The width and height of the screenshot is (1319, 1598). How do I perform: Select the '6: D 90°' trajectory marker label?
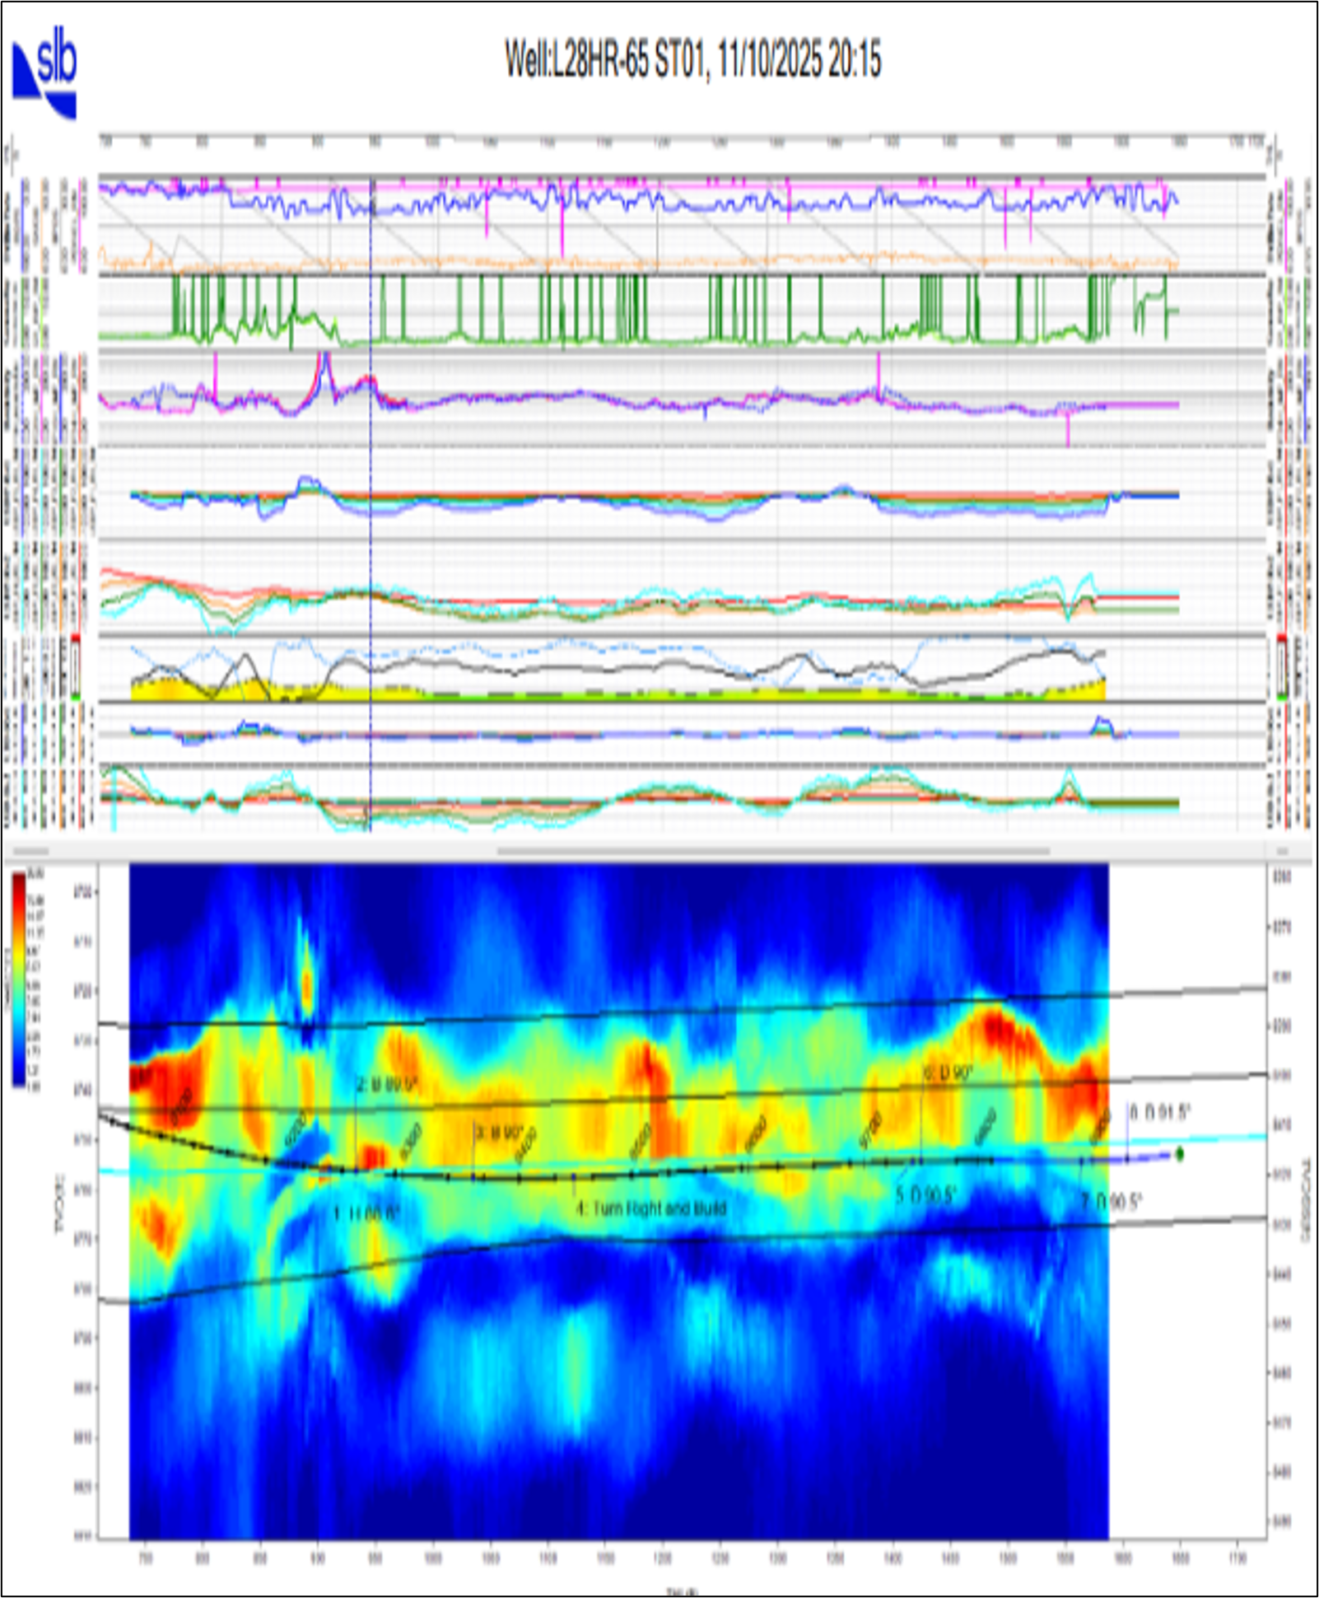[x=948, y=1073]
